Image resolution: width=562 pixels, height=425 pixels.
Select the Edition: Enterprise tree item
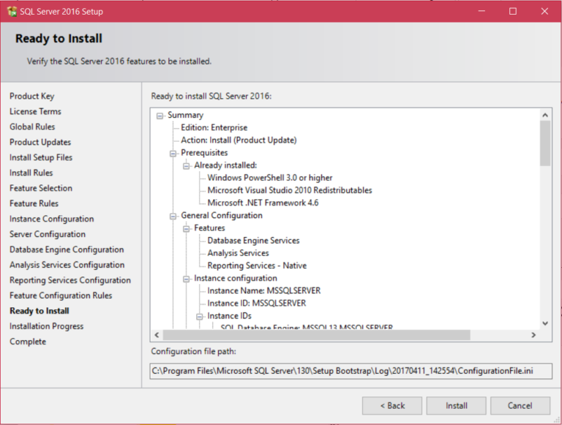214,127
